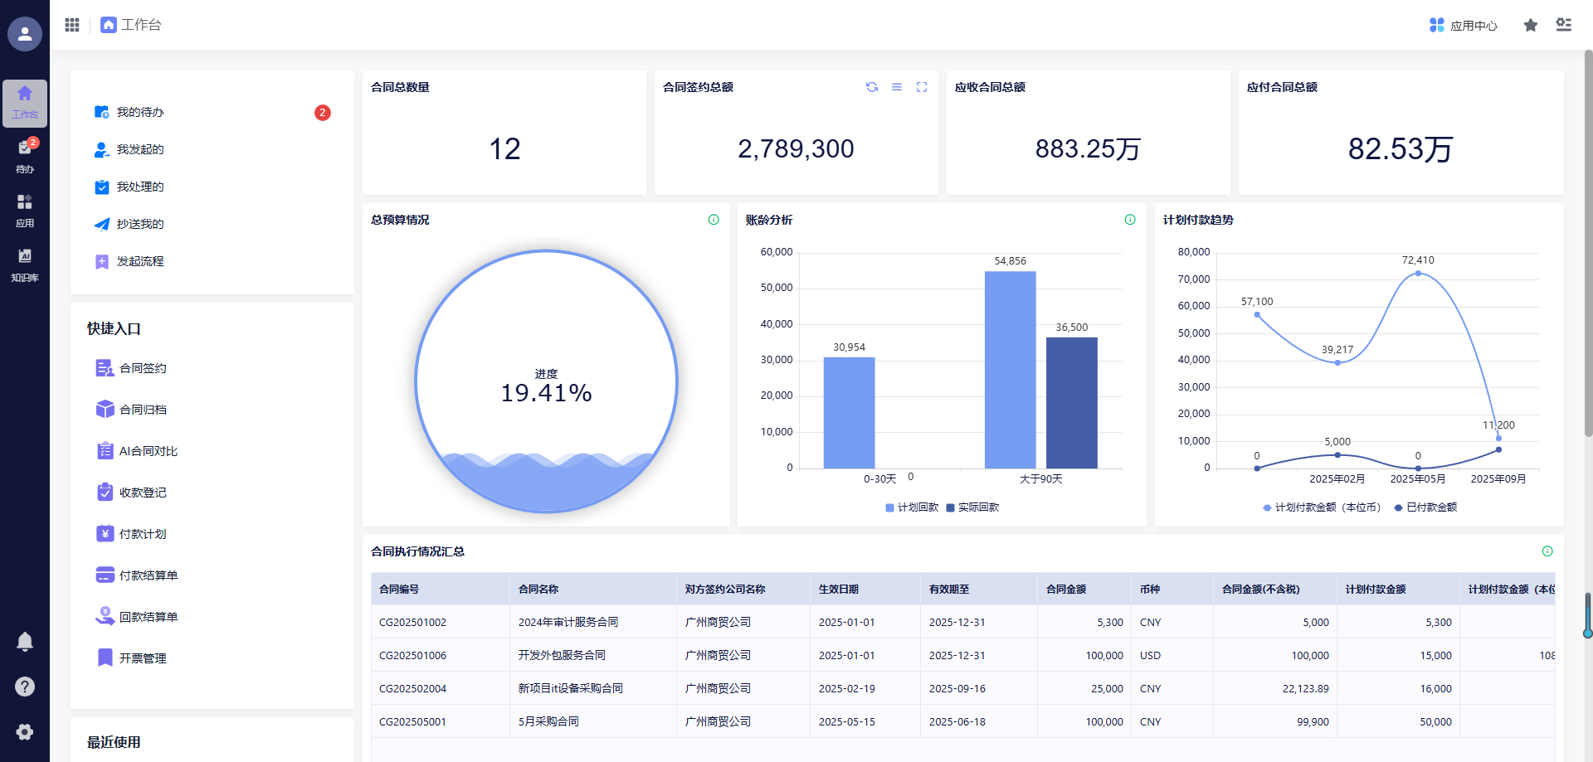Switch to 知识库 in left sidebar
Image resolution: width=1593 pixels, height=762 pixels.
coord(25,265)
